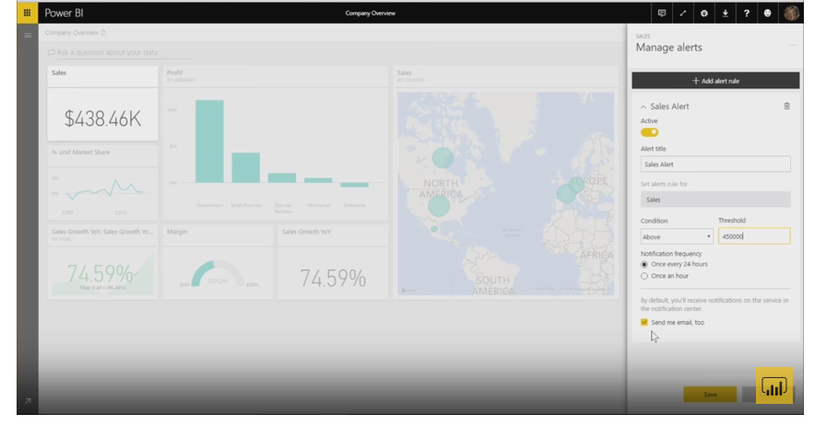
Task: Open the help question mark menu
Action: pos(747,14)
